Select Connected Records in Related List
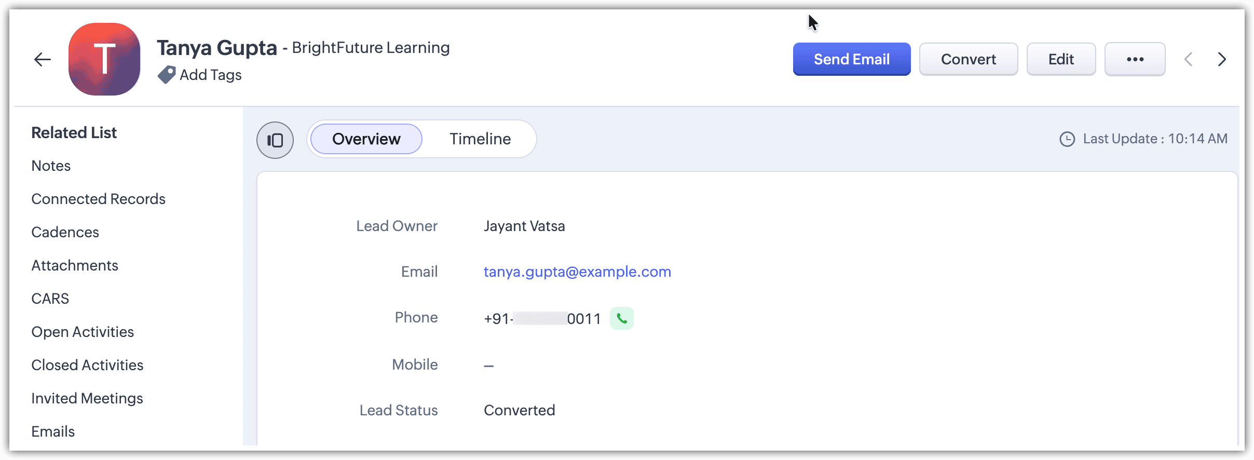The width and height of the screenshot is (1254, 460). [98, 199]
